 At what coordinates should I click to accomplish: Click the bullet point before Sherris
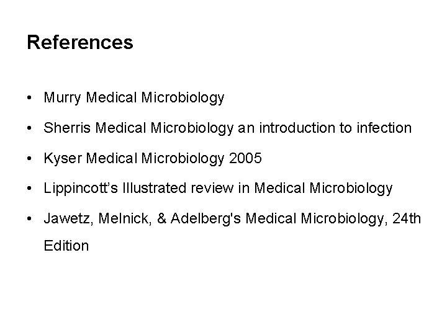click(x=30, y=128)
